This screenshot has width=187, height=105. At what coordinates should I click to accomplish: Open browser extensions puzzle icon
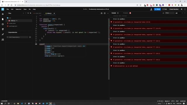[179, 5]
